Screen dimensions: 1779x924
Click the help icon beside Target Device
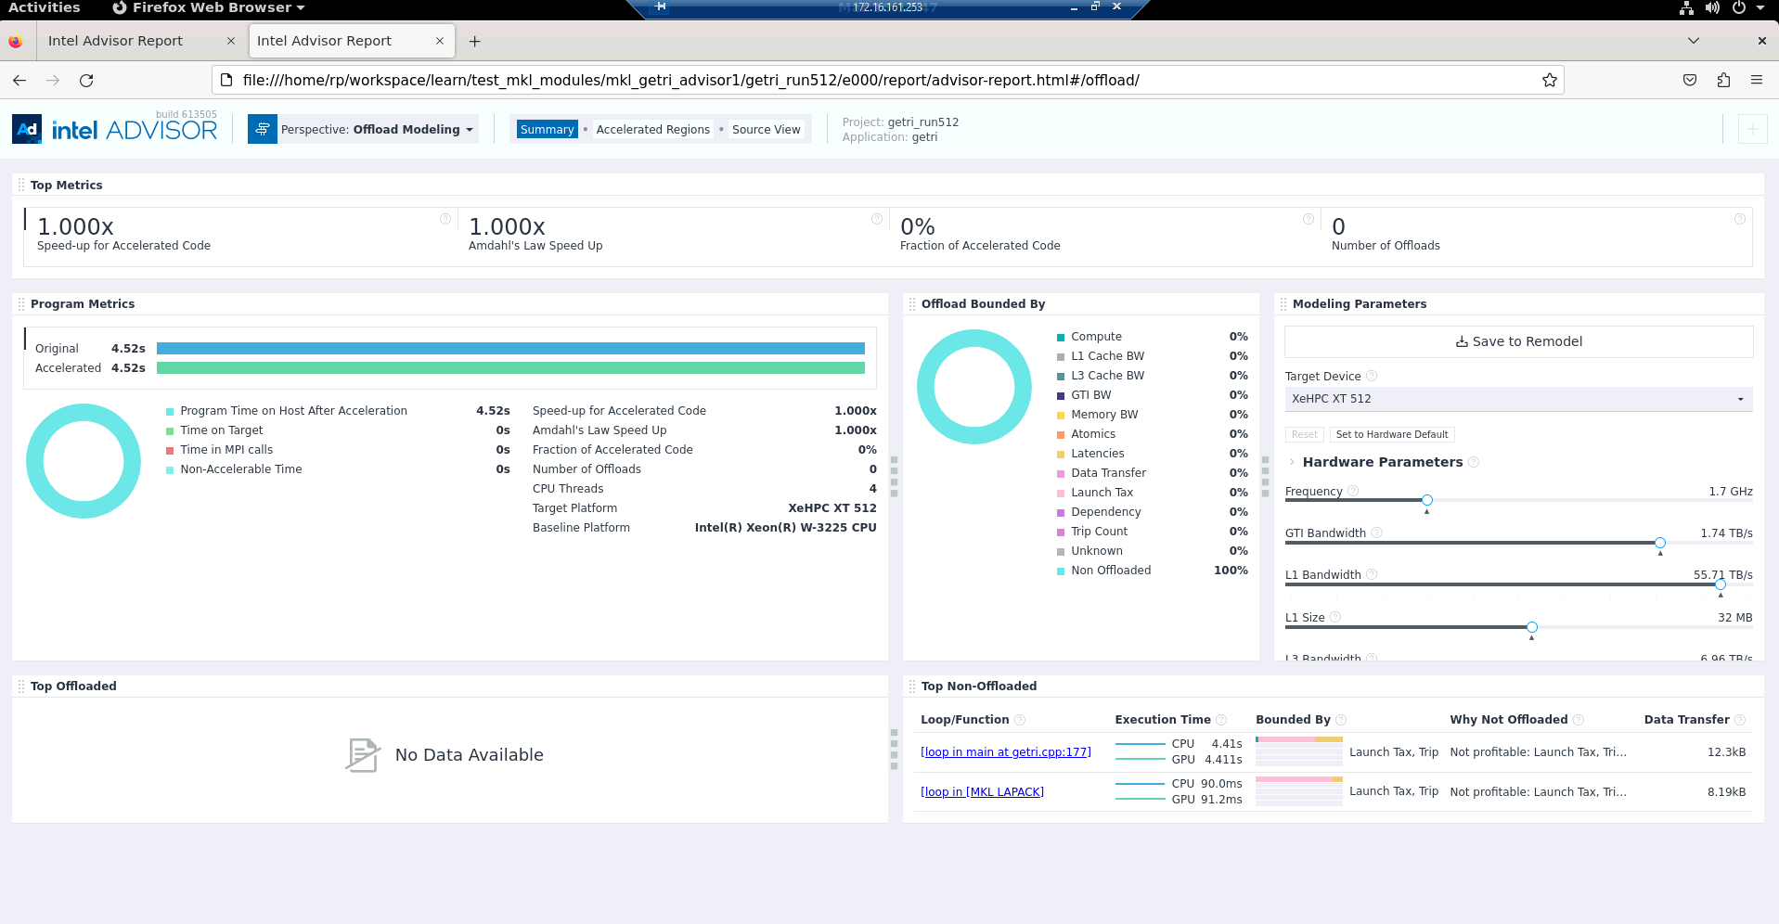1372,376
